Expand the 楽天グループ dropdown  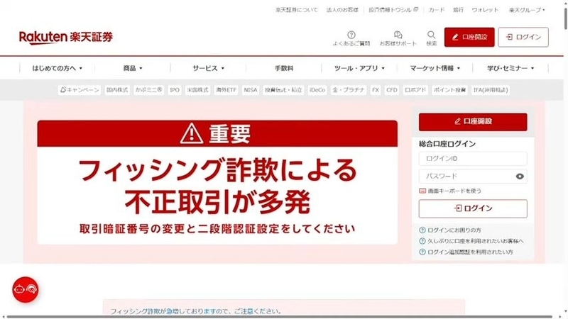tap(527, 10)
